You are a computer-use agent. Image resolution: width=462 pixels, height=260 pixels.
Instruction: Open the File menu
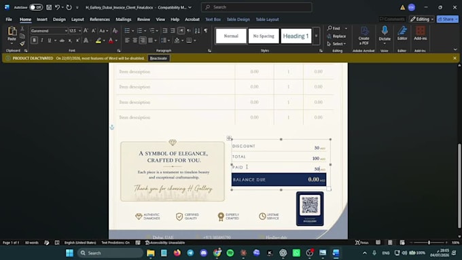(x=9, y=20)
